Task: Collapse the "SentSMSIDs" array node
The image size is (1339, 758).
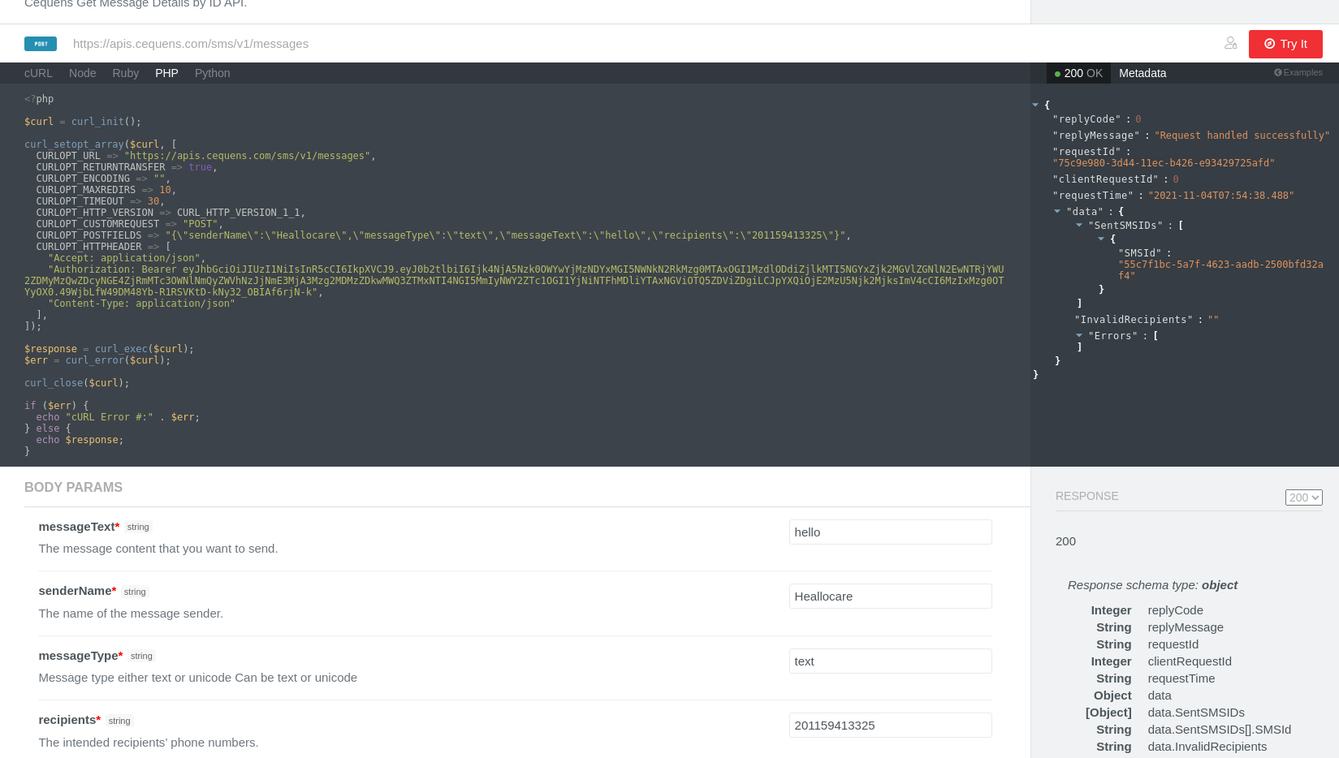Action: click(x=1079, y=225)
